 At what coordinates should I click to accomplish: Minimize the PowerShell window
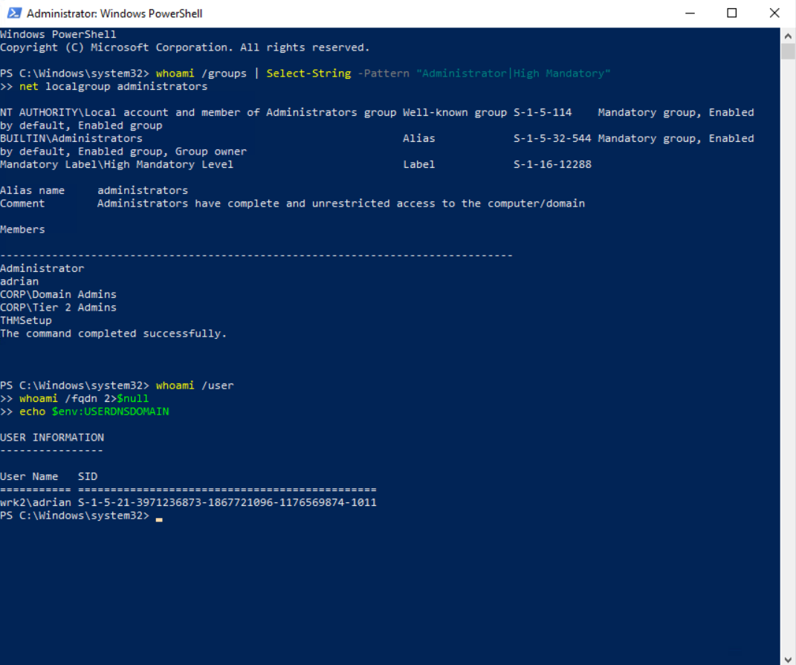690,13
